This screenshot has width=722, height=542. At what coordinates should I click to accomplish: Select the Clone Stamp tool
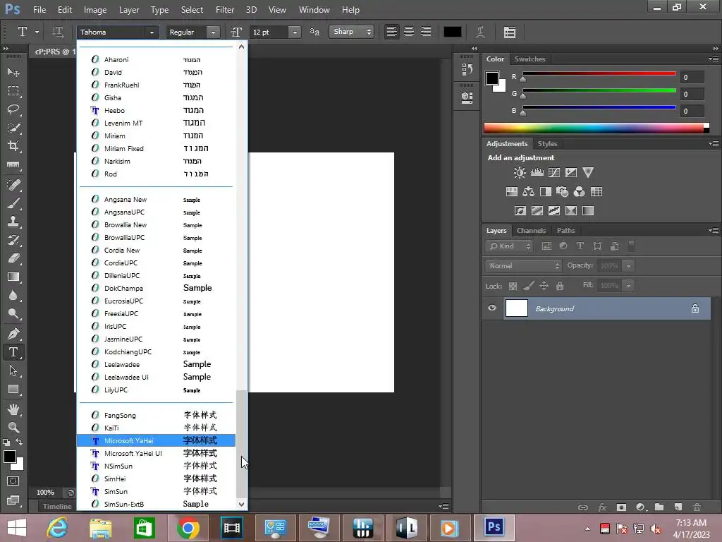click(13, 222)
